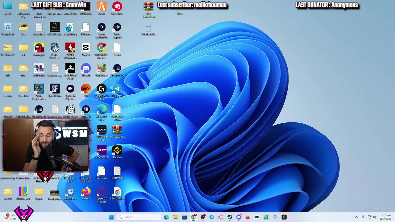Open the Riot Client shortcut
This screenshot has height=222, width=395.
117,8
